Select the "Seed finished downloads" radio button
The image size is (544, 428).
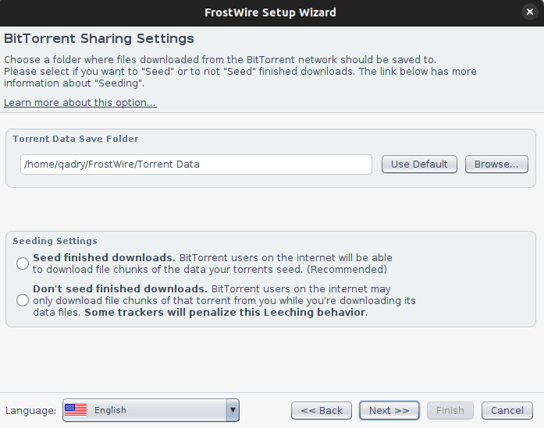pyautogui.click(x=23, y=264)
